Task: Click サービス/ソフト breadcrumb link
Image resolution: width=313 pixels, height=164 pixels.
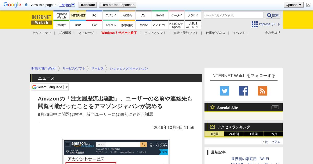Action: pyautogui.click(x=74, y=68)
